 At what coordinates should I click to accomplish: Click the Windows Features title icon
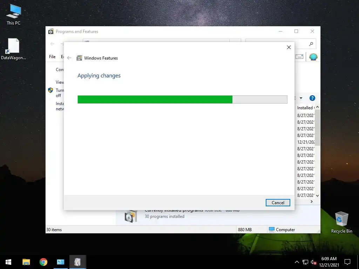pos(79,58)
